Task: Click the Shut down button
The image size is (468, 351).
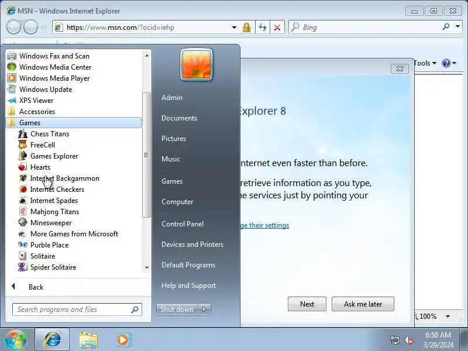Action: click(x=177, y=309)
